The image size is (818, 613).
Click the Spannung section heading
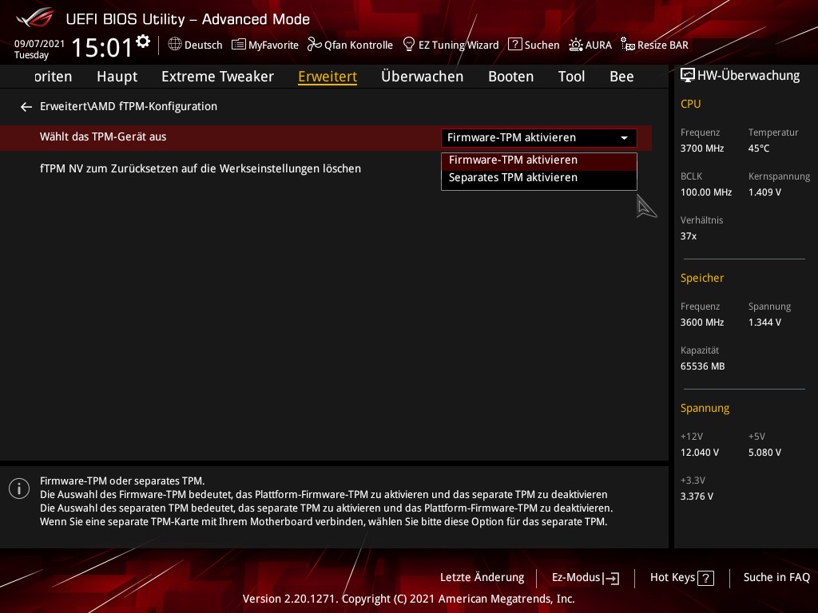point(705,408)
